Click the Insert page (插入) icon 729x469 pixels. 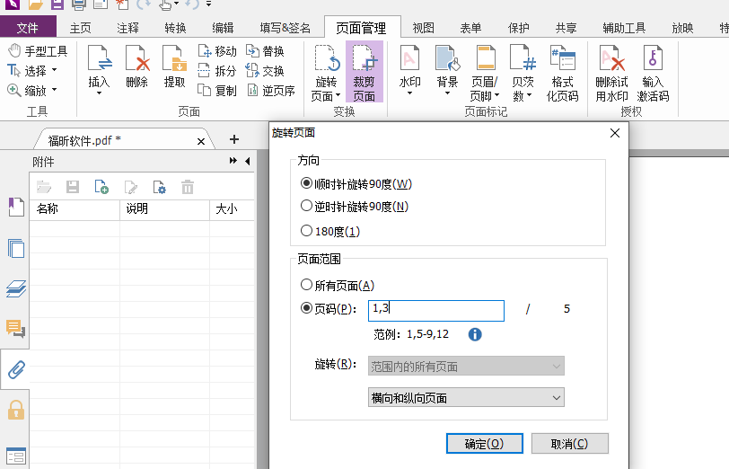point(99,59)
